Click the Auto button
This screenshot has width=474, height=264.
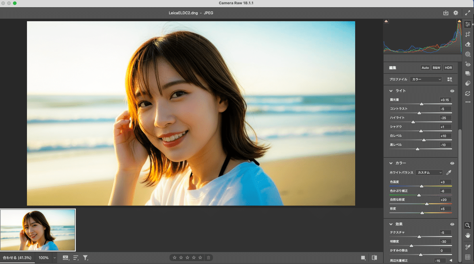pyautogui.click(x=425, y=68)
